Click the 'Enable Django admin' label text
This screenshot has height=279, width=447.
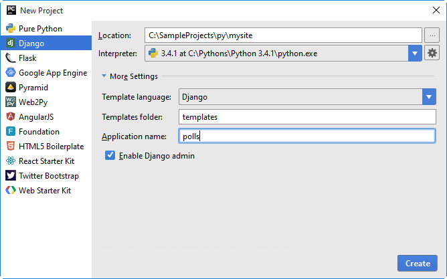pyautogui.click(x=157, y=156)
